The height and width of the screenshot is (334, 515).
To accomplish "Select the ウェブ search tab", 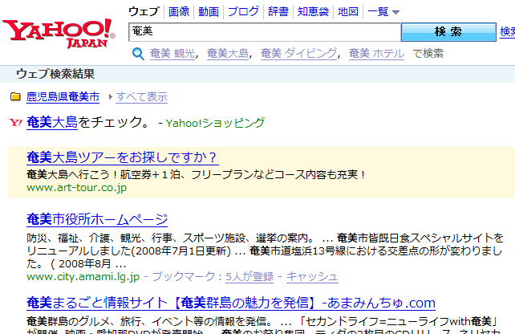I will [144, 11].
